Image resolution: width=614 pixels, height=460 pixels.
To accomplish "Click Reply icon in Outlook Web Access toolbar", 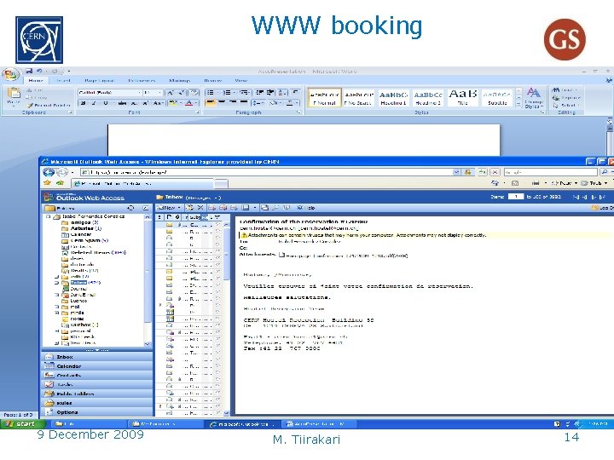I will pos(211,208).
